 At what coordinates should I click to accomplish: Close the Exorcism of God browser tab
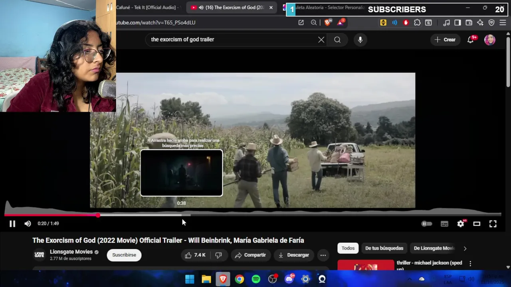pyautogui.click(x=271, y=8)
